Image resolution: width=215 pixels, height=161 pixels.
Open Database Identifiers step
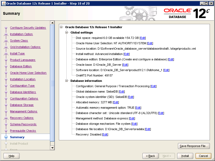click(x=23, y=92)
